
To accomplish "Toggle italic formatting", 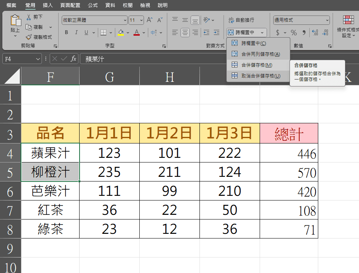I will coord(76,33).
